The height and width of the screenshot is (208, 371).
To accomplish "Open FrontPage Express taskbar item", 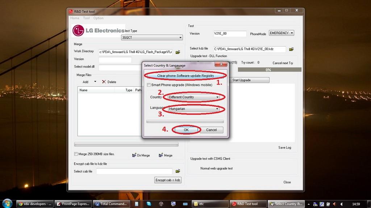I will pyautogui.click(x=73, y=204).
